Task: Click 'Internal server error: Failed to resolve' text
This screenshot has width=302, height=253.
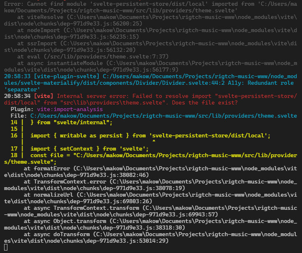Action: tap(123, 96)
